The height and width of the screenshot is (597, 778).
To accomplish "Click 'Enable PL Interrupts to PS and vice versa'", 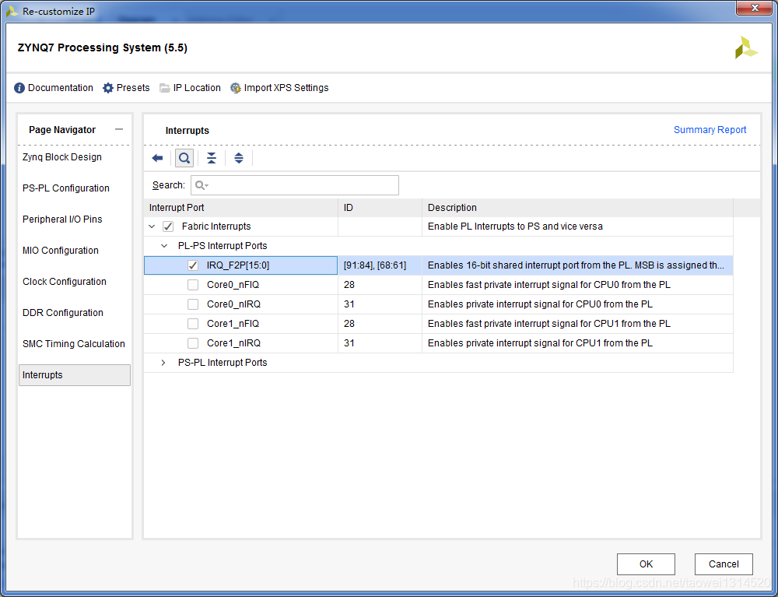I will [515, 227].
